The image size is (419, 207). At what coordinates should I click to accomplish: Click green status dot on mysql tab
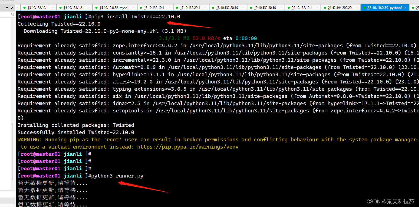point(97,8)
